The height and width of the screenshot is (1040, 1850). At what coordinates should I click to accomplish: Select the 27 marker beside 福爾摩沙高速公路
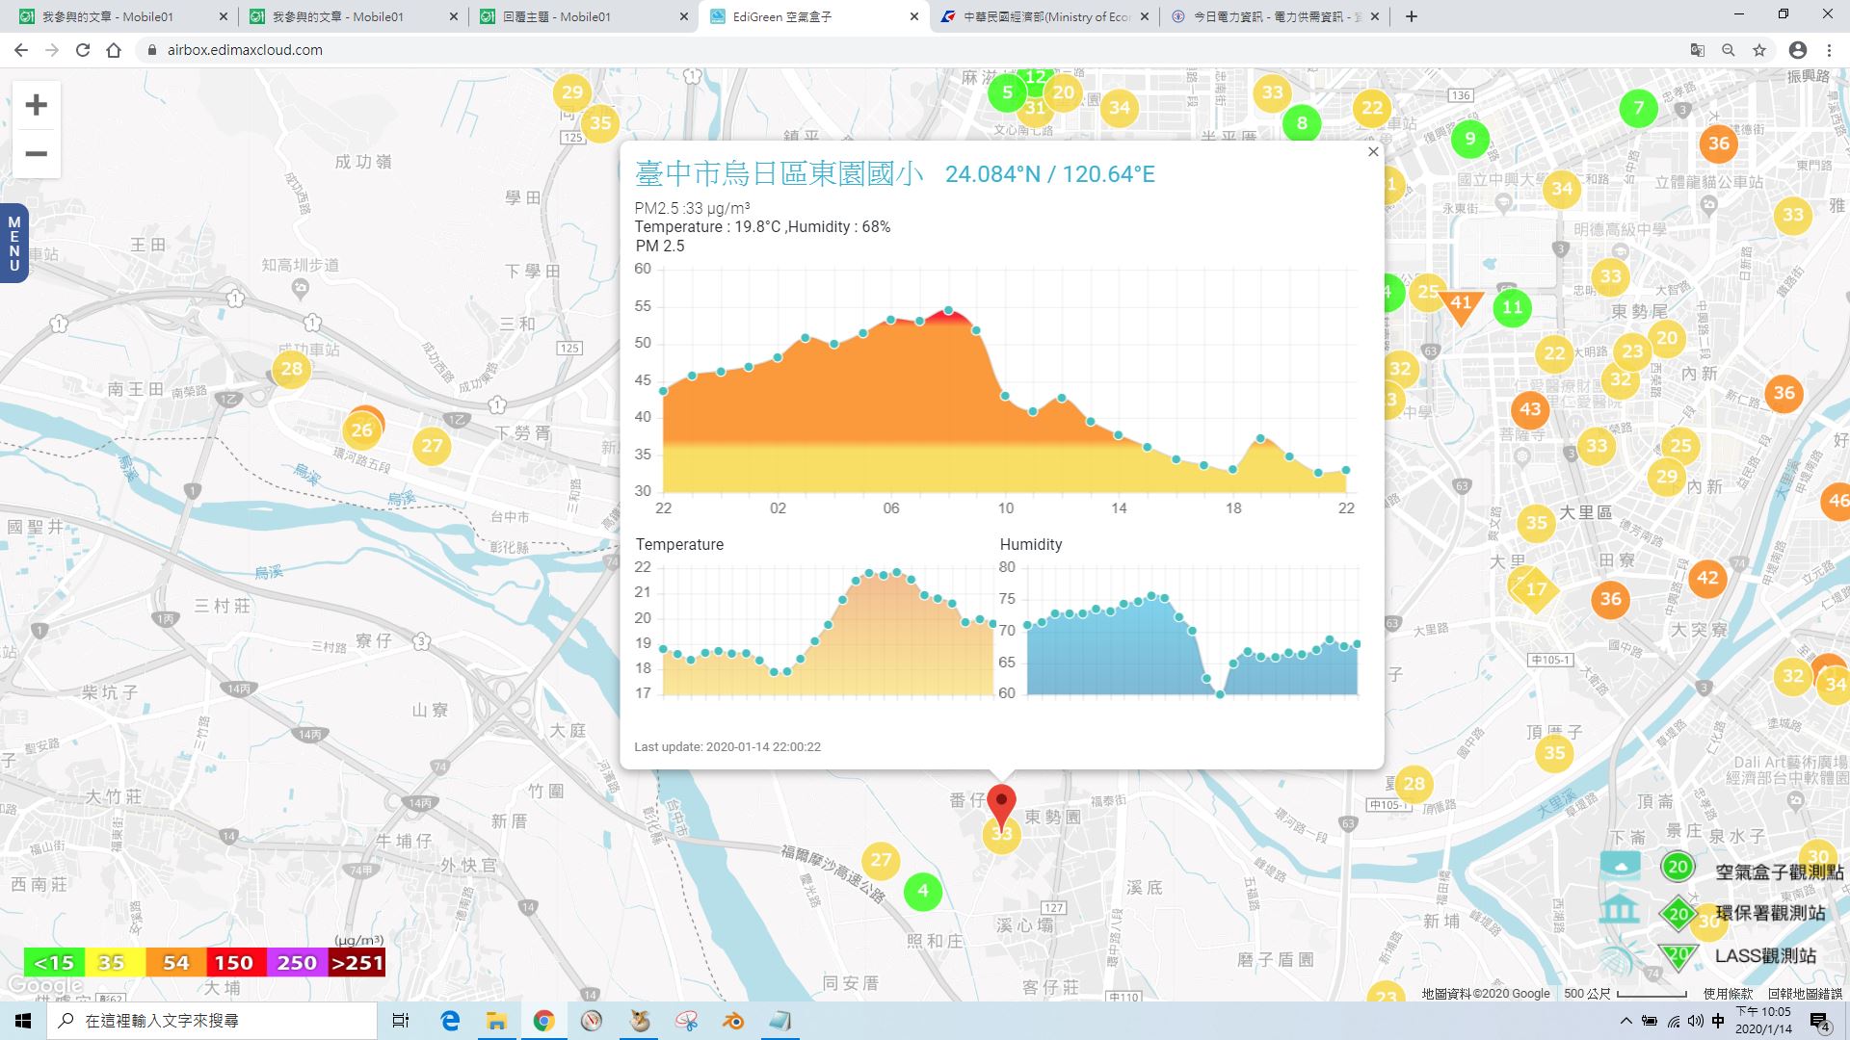881,860
